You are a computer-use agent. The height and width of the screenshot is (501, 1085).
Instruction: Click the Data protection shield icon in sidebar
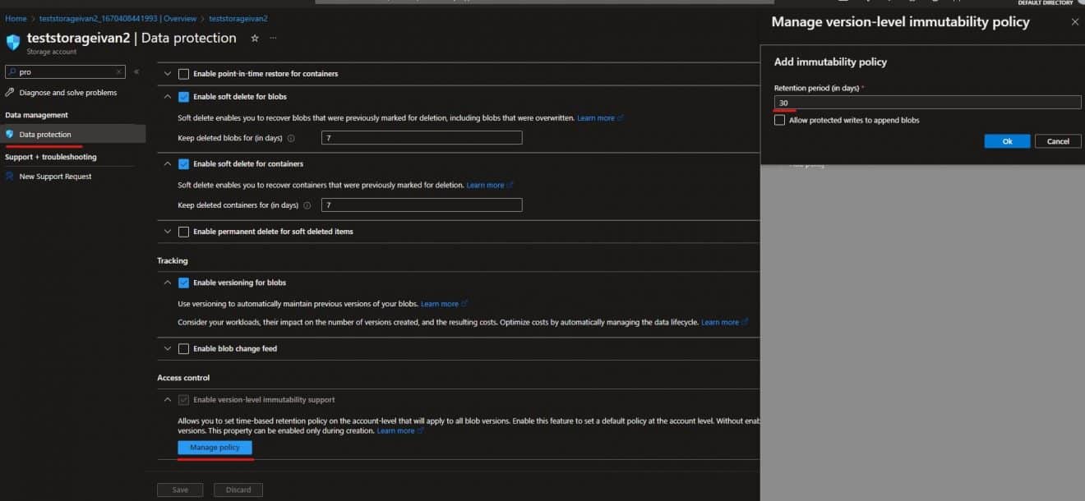11,134
